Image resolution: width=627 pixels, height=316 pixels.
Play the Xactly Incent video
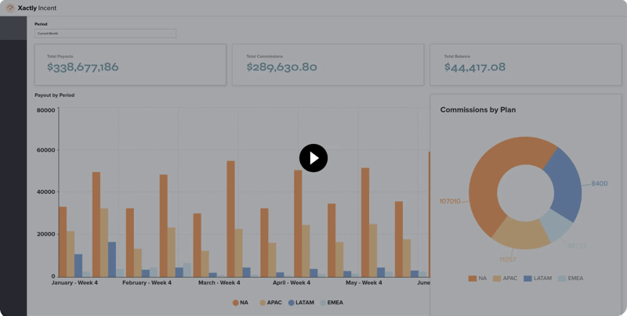coord(313,158)
